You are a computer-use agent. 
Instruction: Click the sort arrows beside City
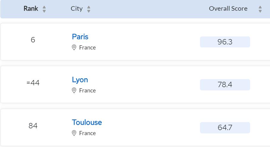click(x=89, y=9)
